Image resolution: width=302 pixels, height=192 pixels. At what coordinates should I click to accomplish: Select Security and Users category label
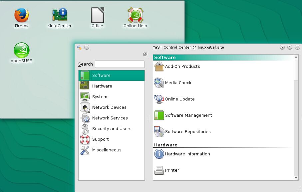click(112, 128)
